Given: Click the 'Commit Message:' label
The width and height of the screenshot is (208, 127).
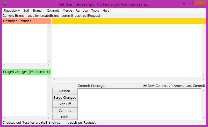Looking at the screenshot, I should (91, 86).
